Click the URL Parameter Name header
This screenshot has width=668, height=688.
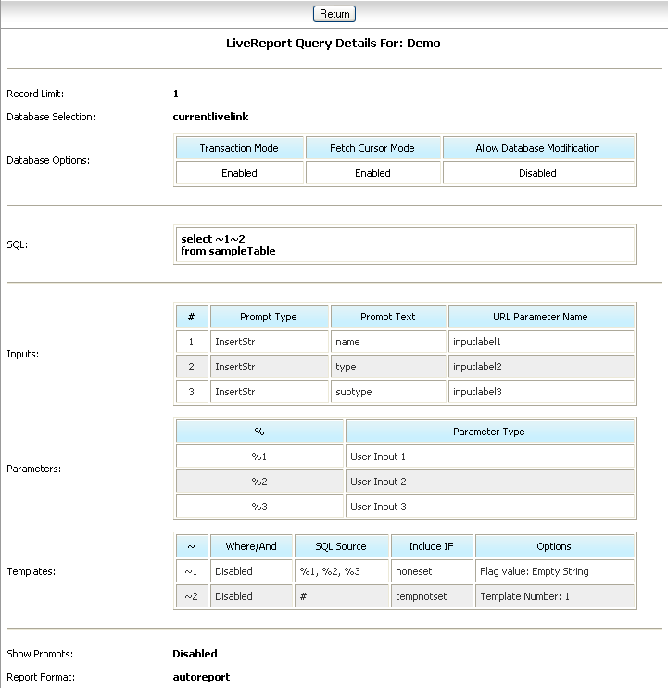tap(541, 317)
